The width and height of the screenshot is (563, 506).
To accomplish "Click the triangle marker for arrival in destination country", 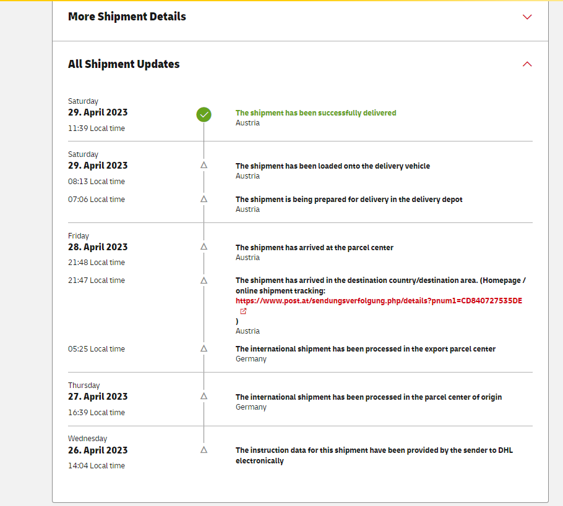I will (x=204, y=280).
